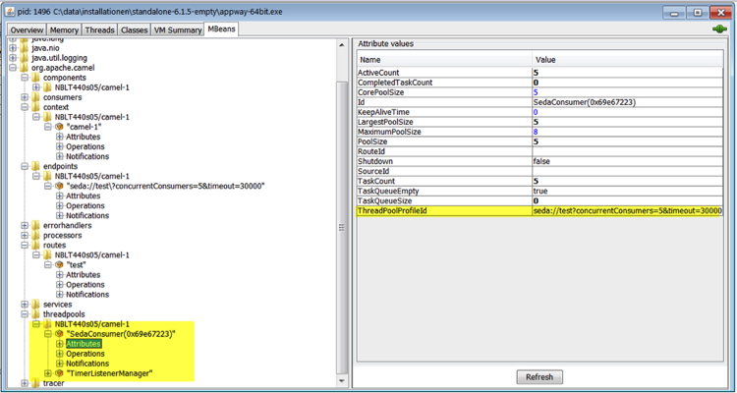Expand the java.util.logging node
Image resolution: width=737 pixels, height=393 pixels.
coord(13,58)
